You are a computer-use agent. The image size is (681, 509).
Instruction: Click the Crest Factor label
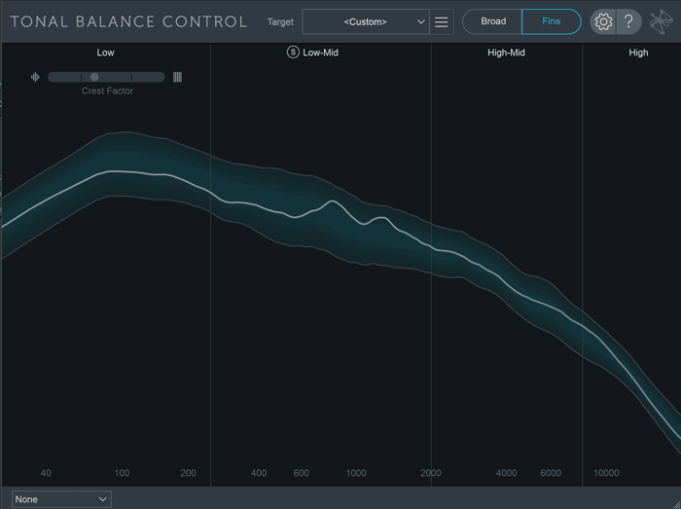tap(107, 91)
